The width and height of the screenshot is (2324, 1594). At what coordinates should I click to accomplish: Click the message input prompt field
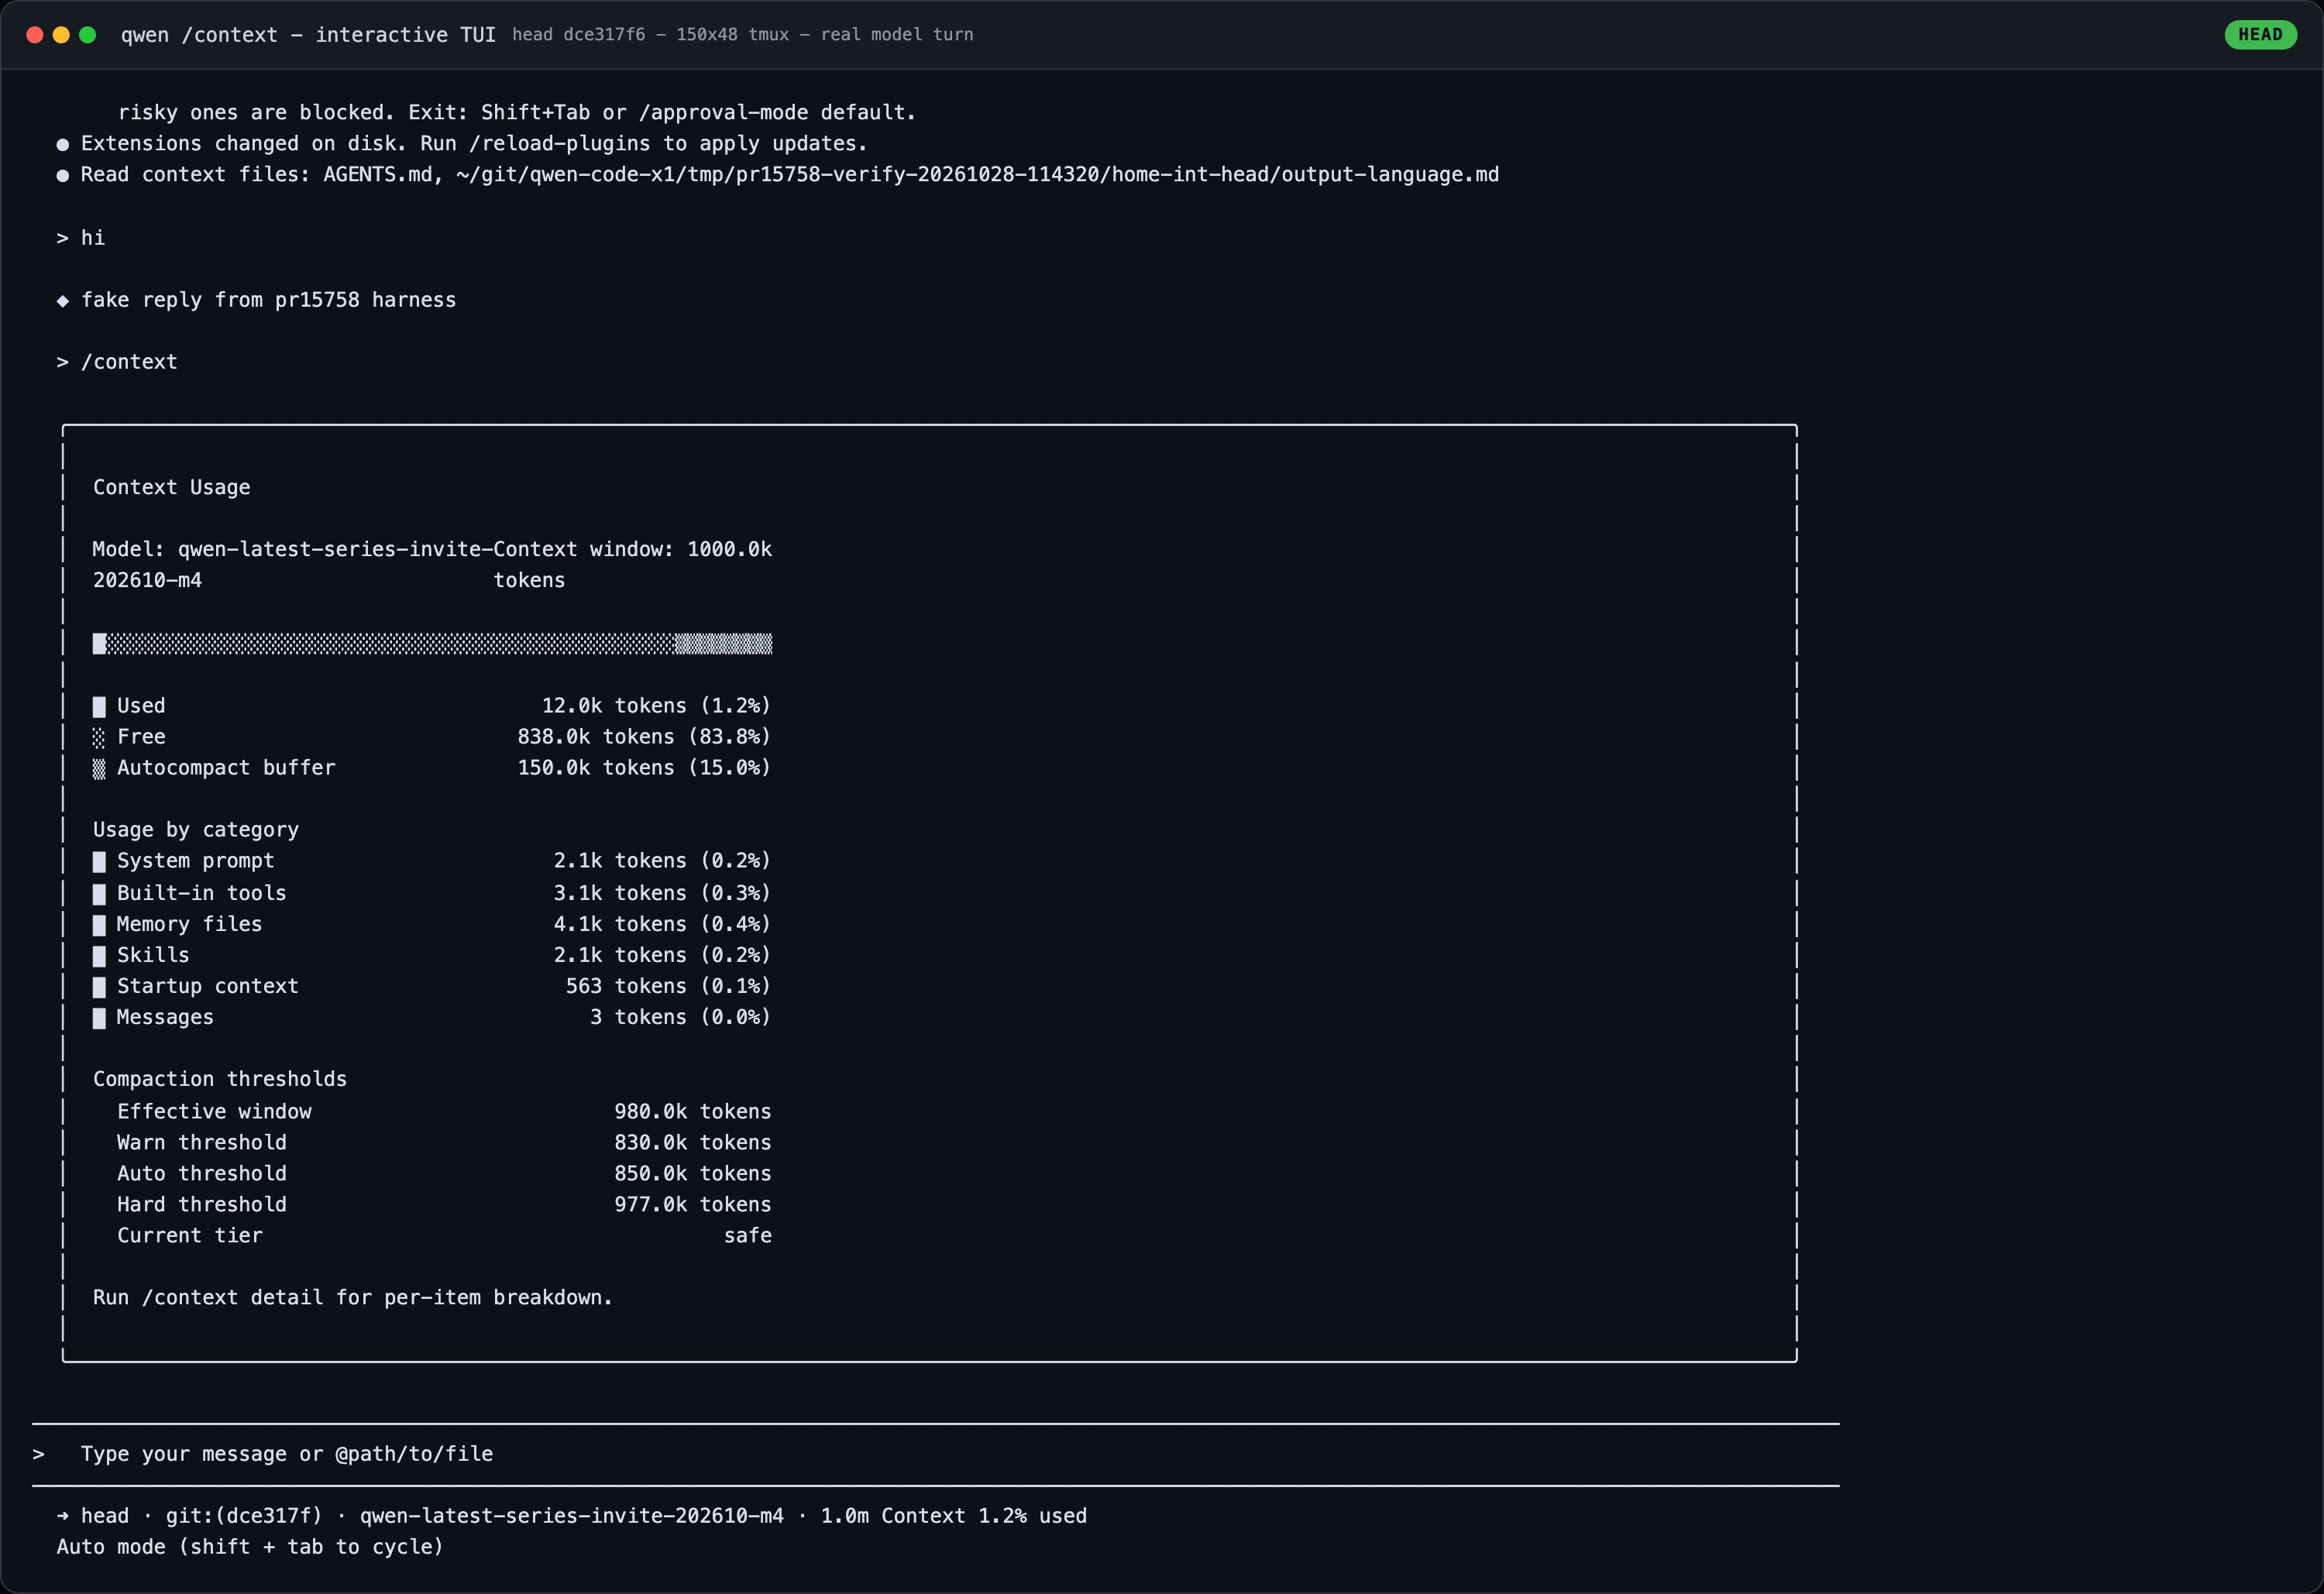[x=935, y=1454]
